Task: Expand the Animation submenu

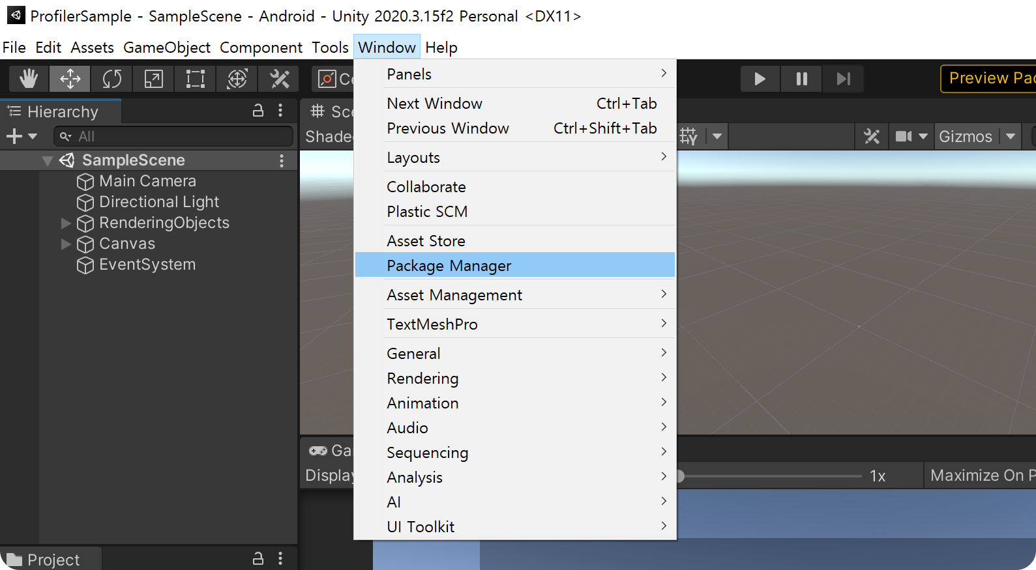Action: (x=515, y=403)
